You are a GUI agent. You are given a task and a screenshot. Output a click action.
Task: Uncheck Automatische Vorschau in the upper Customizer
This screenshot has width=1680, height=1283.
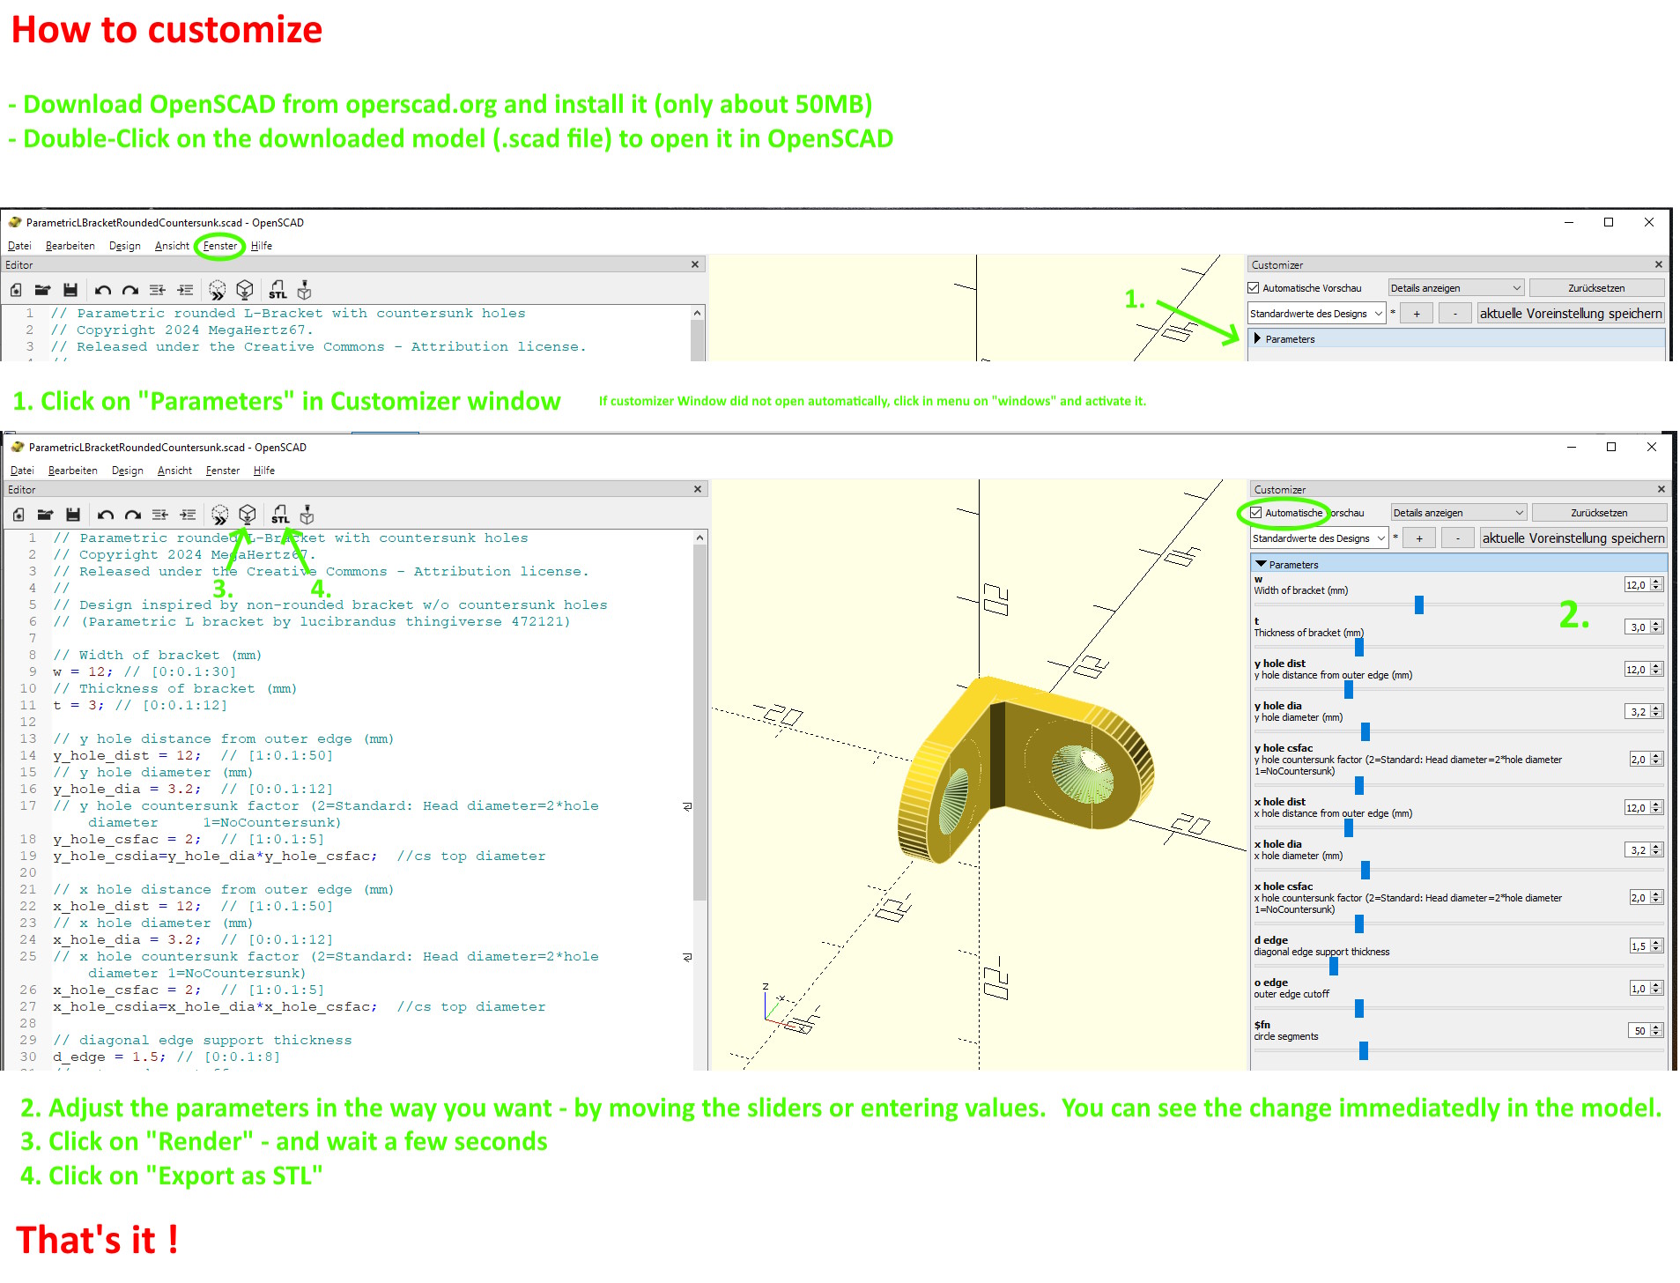1252,287
